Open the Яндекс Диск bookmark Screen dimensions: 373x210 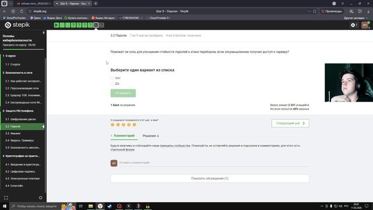pos(52,18)
